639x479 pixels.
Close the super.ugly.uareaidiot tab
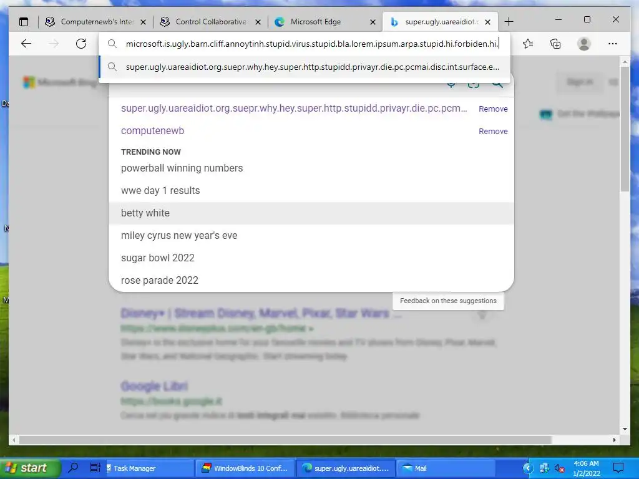[x=488, y=22]
